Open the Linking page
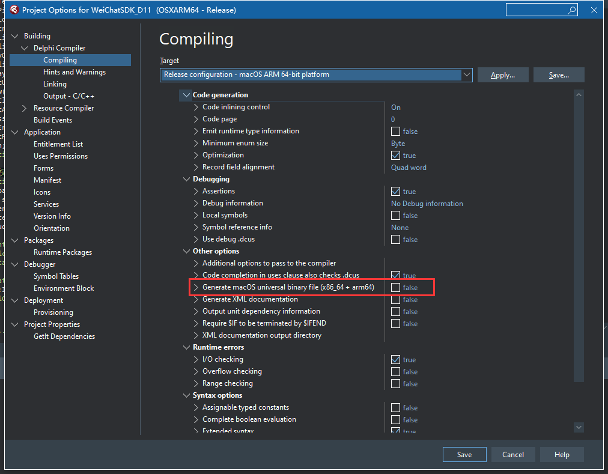608x474 pixels. coord(55,84)
